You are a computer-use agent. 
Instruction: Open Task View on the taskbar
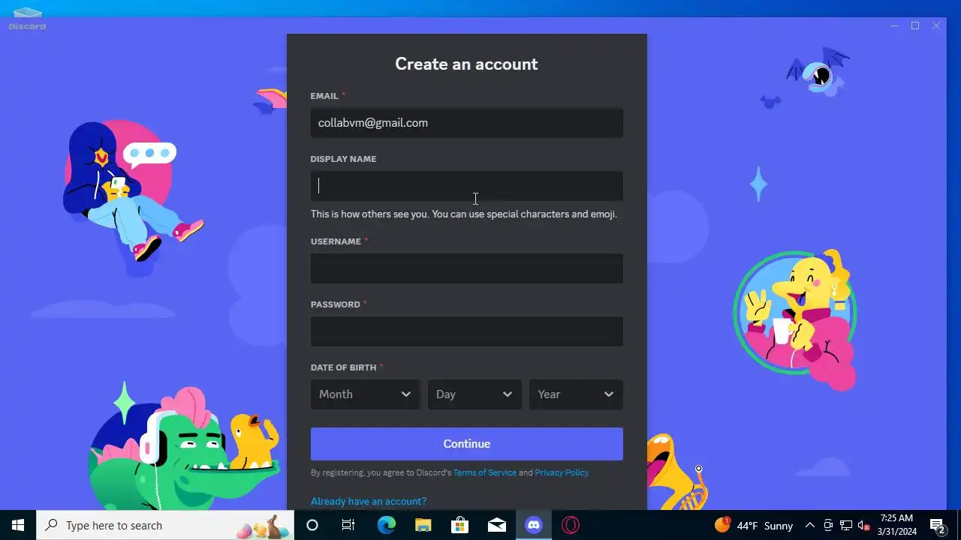click(x=348, y=525)
